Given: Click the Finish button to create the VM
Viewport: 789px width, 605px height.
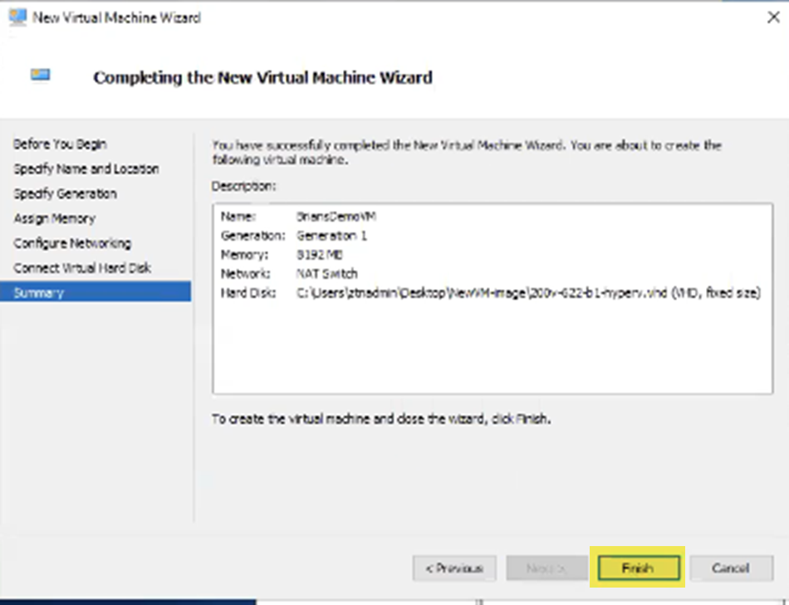Looking at the screenshot, I should [x=636, y=568].
